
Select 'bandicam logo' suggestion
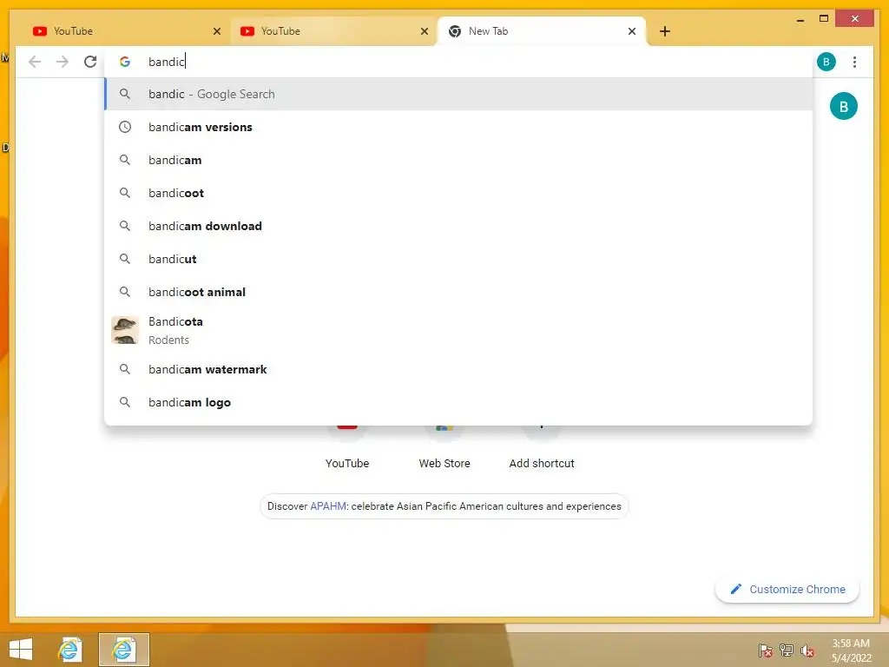coord(458,402)
